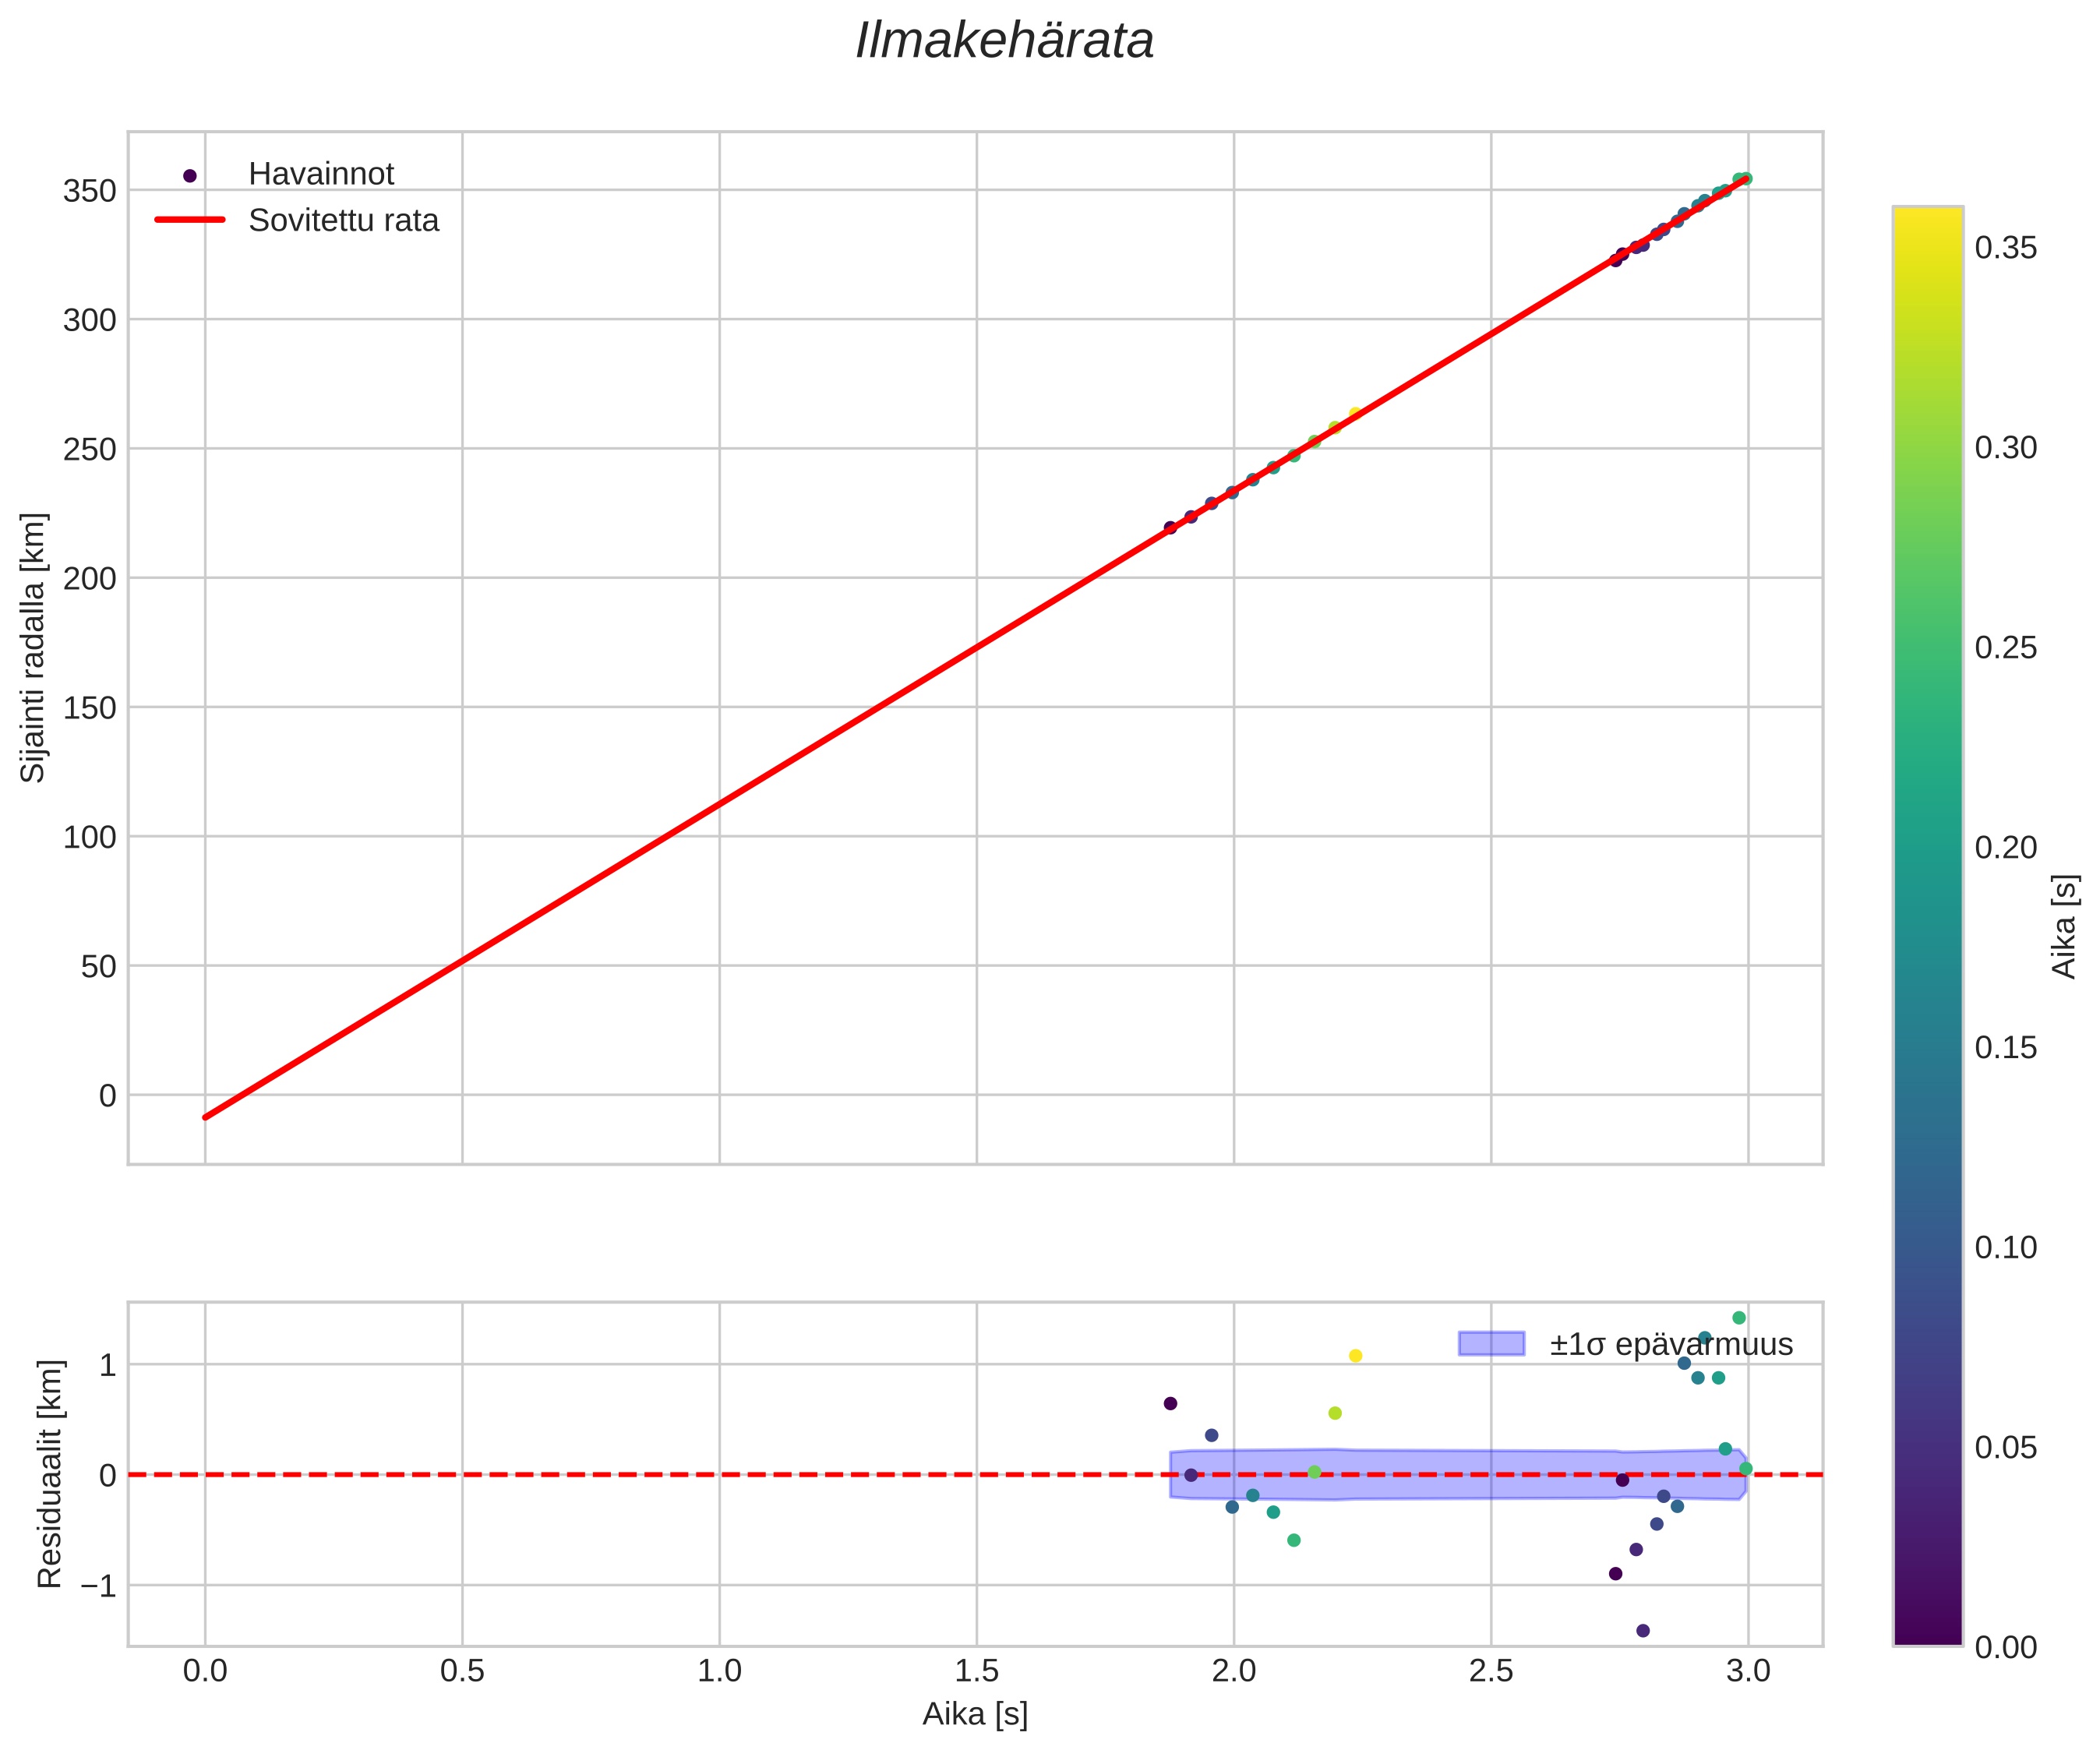Screen dimensions: 2100x1750
Task: Click the Havainnot legend dot marker
Action: (190, 175)
